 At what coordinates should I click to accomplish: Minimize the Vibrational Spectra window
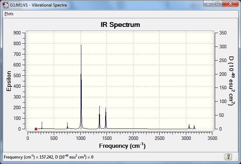(208, 4)
